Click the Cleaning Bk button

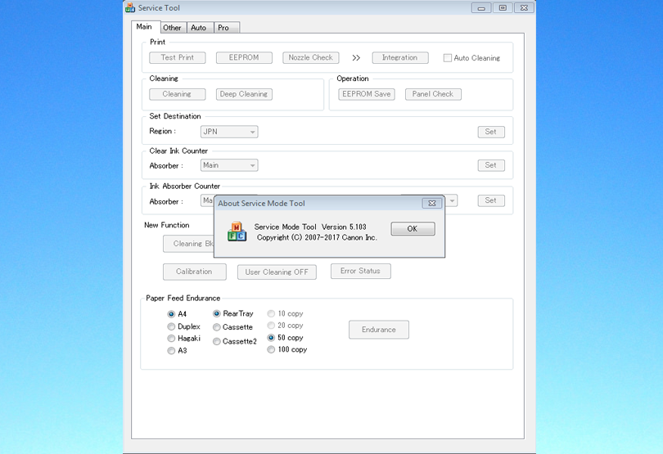click(x=188, y=244)
